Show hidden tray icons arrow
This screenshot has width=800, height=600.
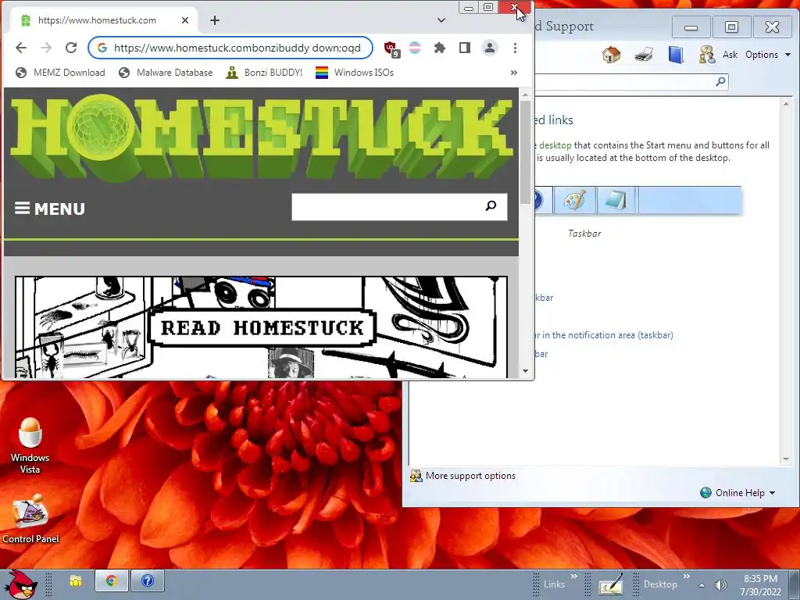(702, 585)
